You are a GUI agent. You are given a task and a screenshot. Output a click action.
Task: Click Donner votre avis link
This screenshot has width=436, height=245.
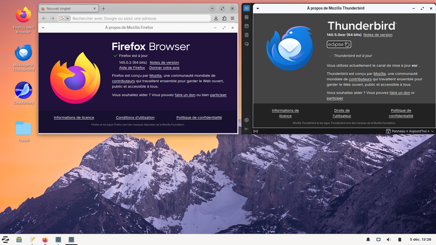164,68
